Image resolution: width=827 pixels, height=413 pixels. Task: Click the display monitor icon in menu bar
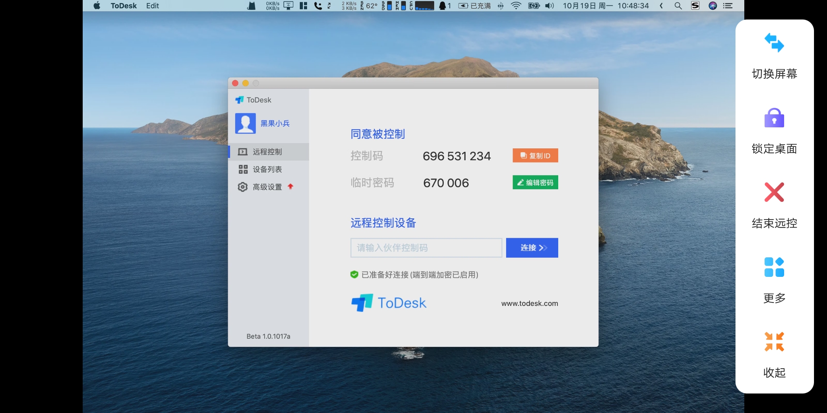click(288, 6)
